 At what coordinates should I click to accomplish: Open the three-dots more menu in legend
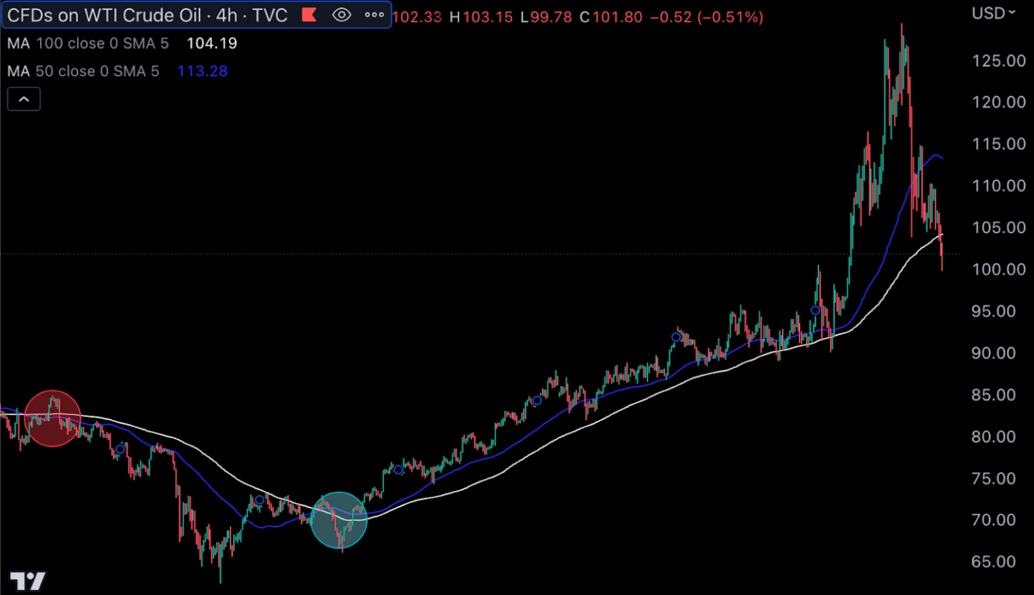374,15
